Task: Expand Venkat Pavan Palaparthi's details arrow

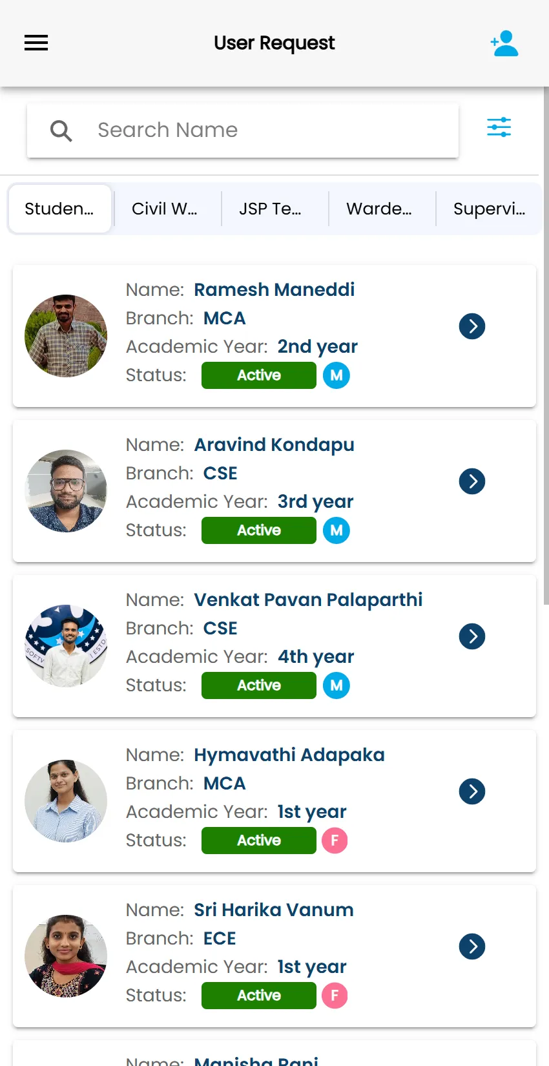Action: click(472, 636)
